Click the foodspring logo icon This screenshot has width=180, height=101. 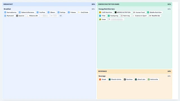tap(109, 16)
